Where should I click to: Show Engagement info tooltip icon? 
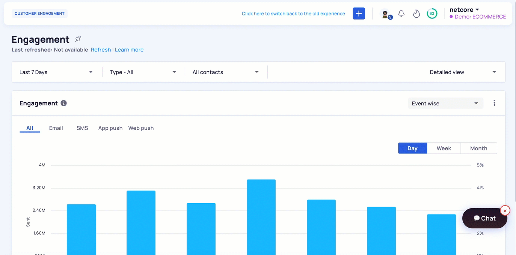pos(64,103)
